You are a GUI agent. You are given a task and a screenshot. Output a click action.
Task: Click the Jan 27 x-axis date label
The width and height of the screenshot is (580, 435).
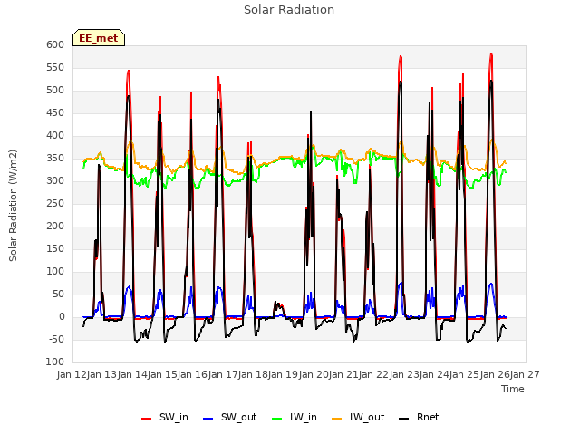(x=525, y=375)
